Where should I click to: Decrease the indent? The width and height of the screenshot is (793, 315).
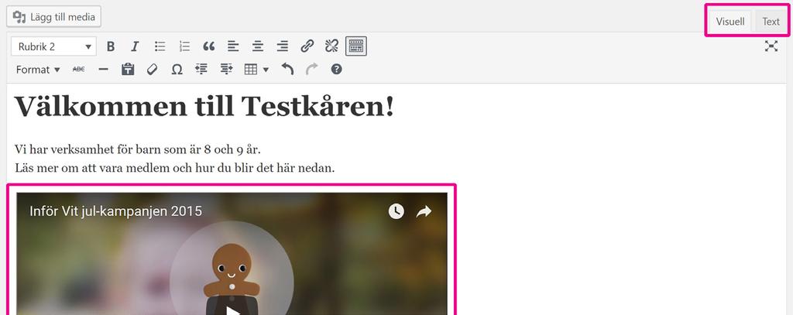pyautogui.click(x=201, y=70)
